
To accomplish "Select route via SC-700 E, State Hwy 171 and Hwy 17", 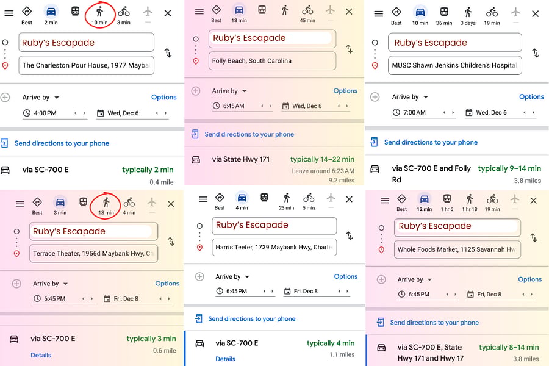I will pyautogui.click(x=457, y=351).
